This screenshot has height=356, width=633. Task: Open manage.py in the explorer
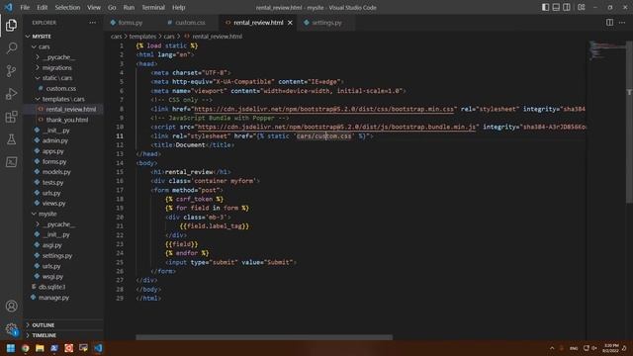coord(53,298)
